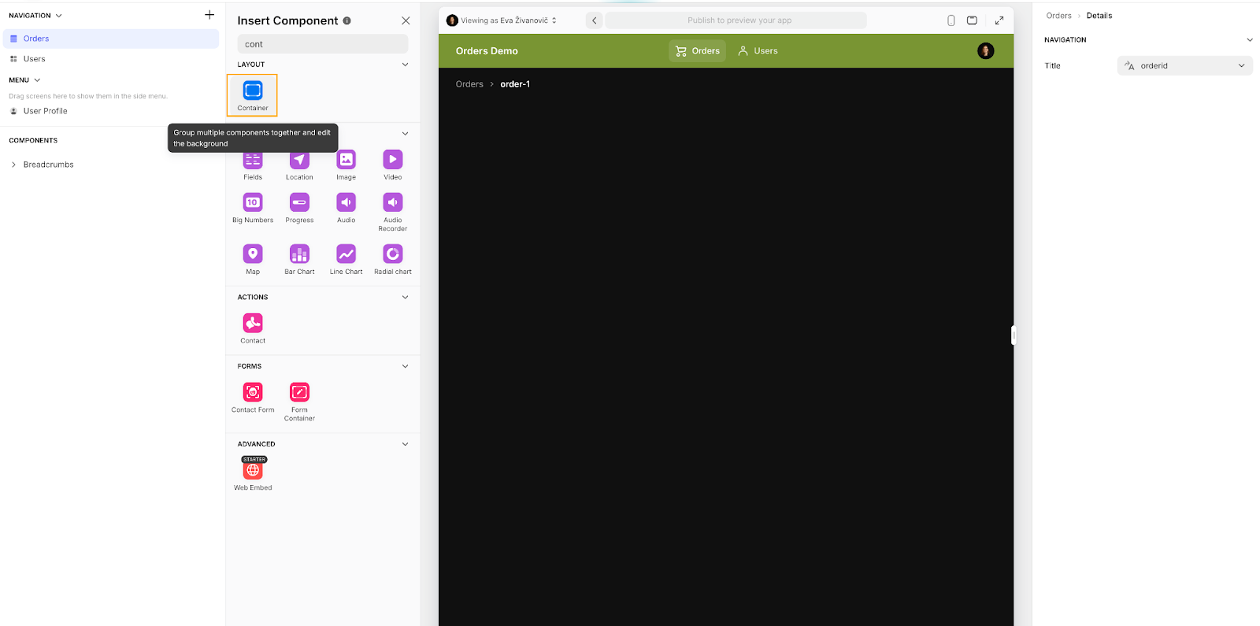Go back in the preview browser

[x=595, y=20]
